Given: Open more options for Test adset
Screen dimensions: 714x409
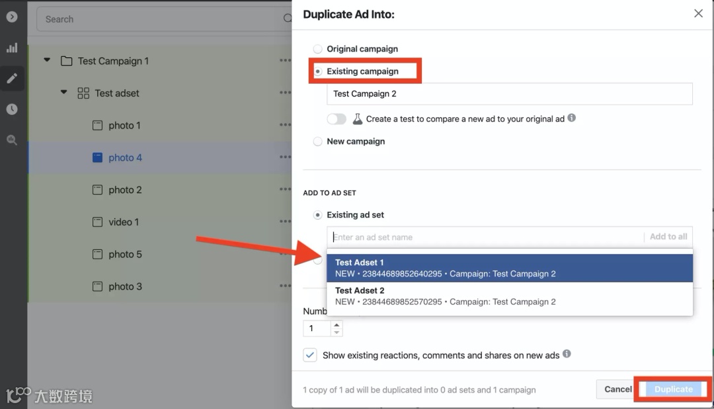Looking at the screenshot, I should (286, 93).
